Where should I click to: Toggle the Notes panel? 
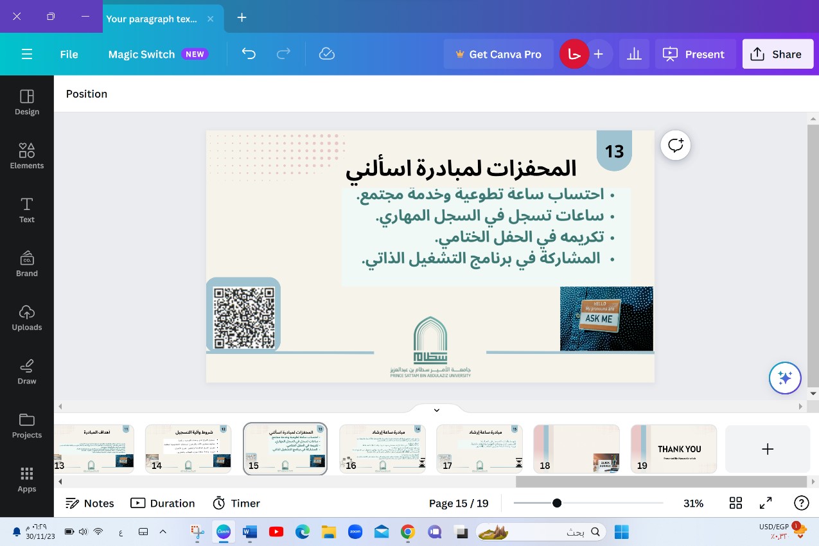[x=90, y=503]
